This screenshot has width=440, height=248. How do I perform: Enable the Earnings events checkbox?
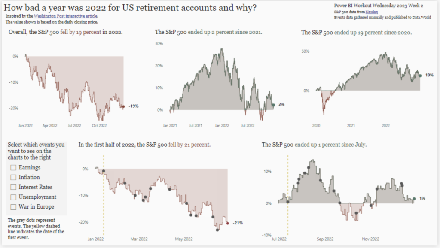click(13, 167)
